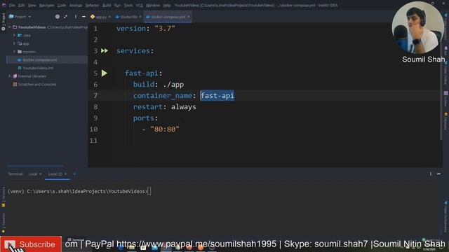Open the Help menu
The image size is (449, 252).
167,5
